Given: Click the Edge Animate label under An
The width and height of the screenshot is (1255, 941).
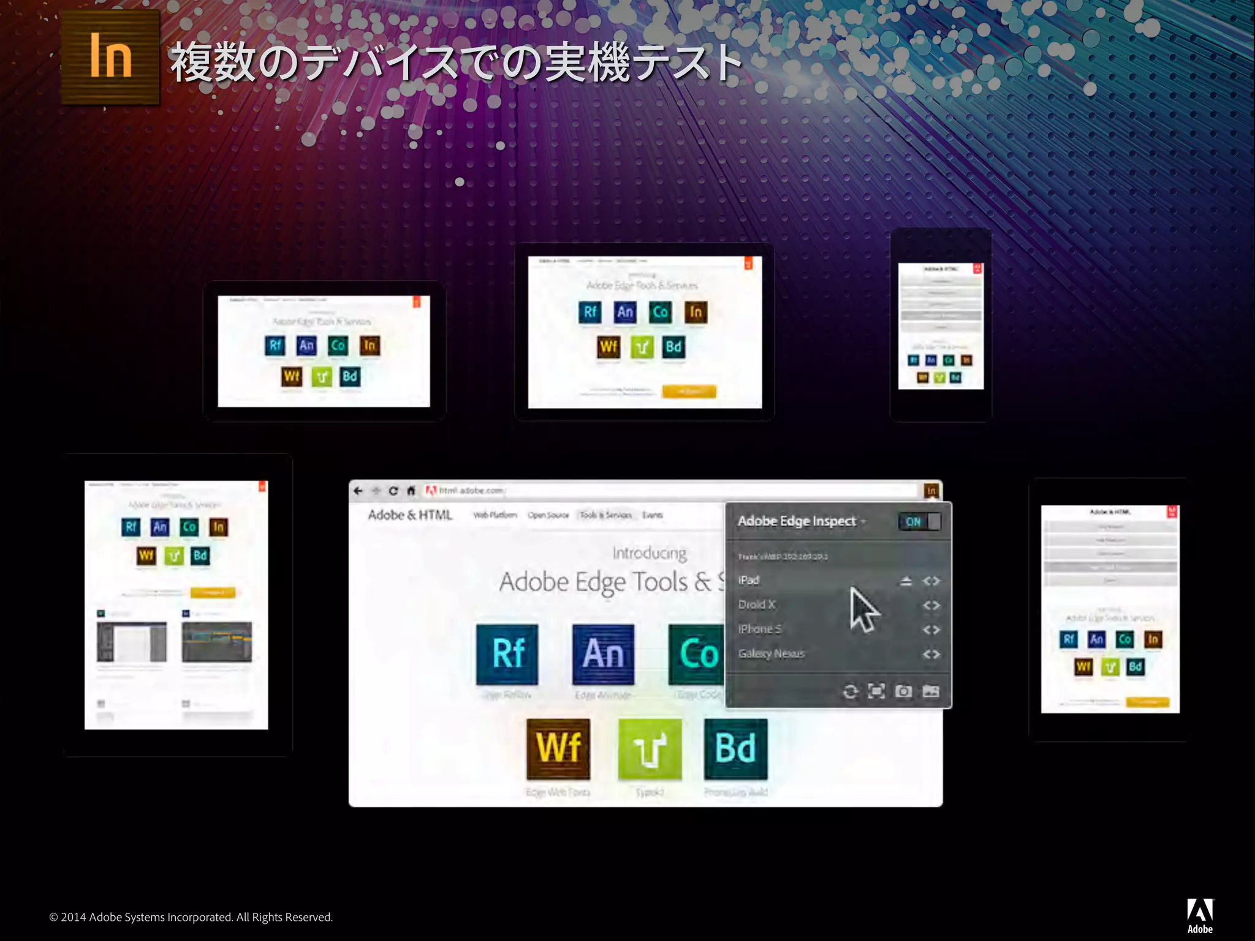Looking at the screenshot, I should pos(603,695).
